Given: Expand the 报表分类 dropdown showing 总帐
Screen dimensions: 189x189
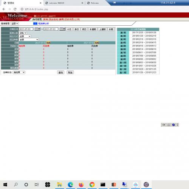Looking at the screenshot, I should tap(23, 33).
